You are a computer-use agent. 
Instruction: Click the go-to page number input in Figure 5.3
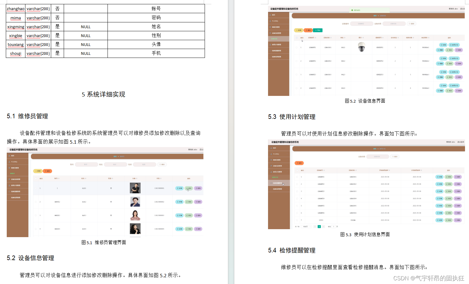pos(334,226)
